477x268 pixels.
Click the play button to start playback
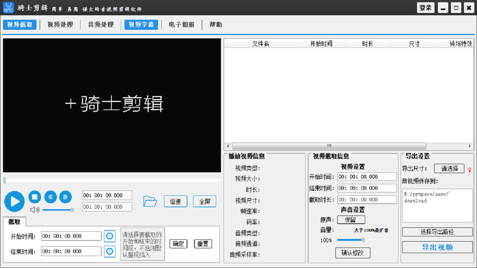coord(14,201)
